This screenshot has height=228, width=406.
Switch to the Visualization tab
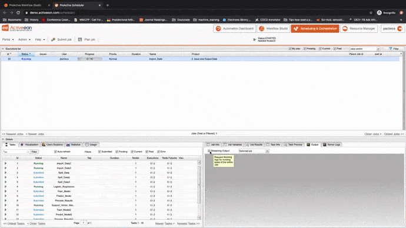(29, 145)
